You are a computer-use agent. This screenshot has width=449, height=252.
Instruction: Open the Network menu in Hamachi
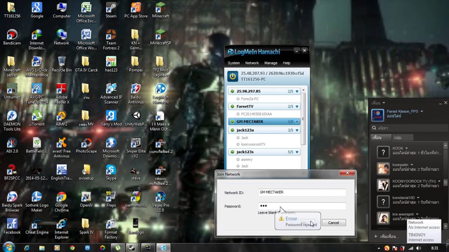[x=252, y=63]
